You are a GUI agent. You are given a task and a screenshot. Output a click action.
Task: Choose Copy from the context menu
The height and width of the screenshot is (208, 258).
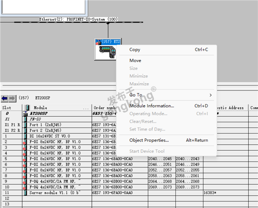tap(166, 50)
